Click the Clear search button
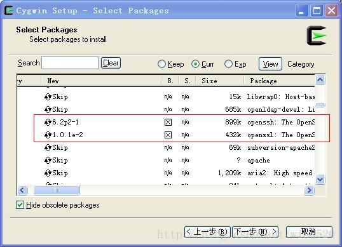Screen dimensions: 342x247 (x=111, y=63)
